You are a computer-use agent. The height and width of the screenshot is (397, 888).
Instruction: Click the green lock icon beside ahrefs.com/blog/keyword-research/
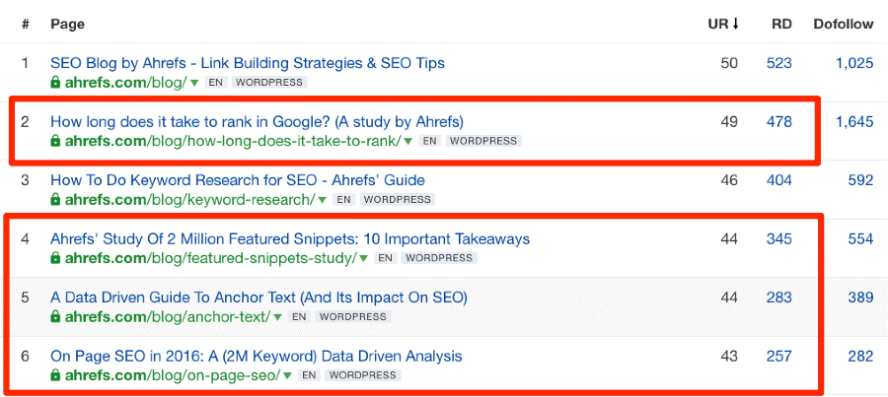point(56,200)
